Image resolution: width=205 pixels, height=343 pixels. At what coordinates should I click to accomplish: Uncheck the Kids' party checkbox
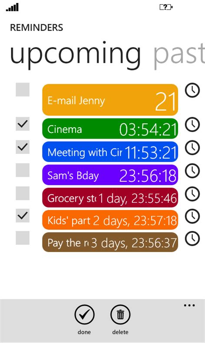[x=23, y=215]
